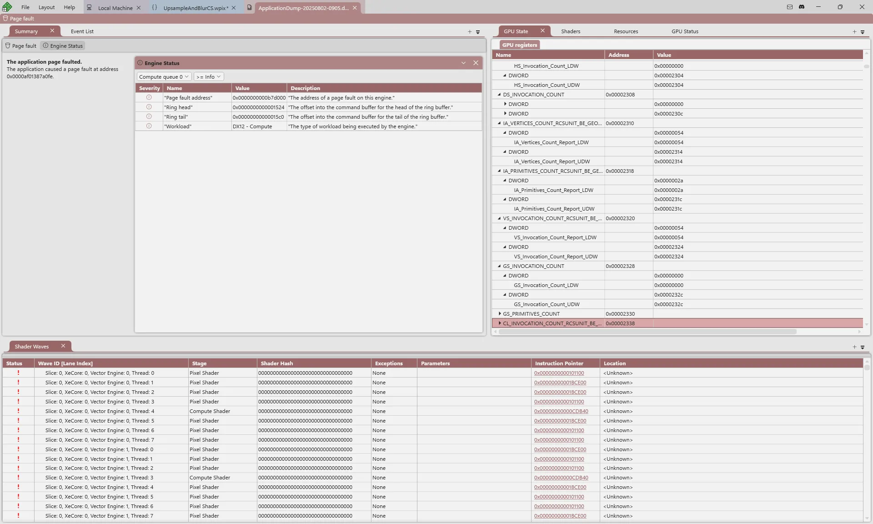873x524 pixels.
Task: Close the Shader Waves tab
Action: (63, 346)
